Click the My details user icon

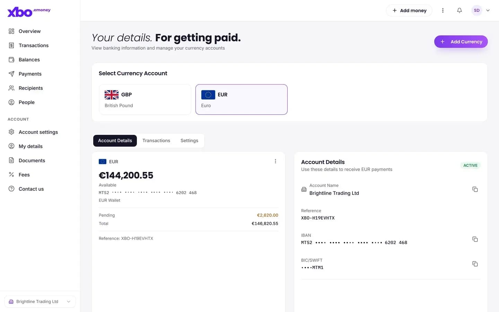click(11, 146)
